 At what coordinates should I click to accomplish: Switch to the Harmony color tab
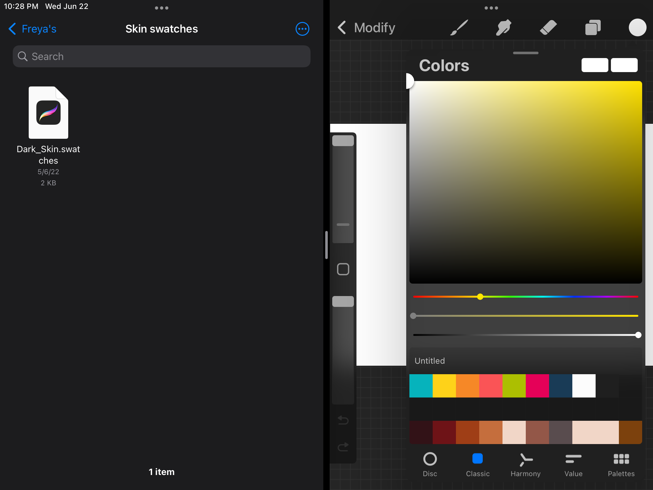pyautogui.click(x=525, y=464)
